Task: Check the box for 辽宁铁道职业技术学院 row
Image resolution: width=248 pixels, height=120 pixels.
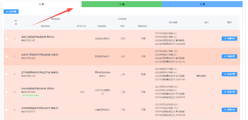Action: [x=7, y=74]
